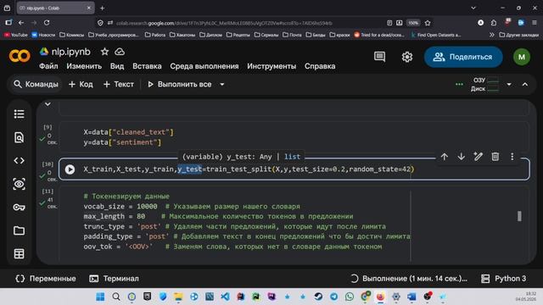Image resolution: width=543 pixels, height=305 pixels.
Task: Open the Вставка menu
Action: coord(147,66)
